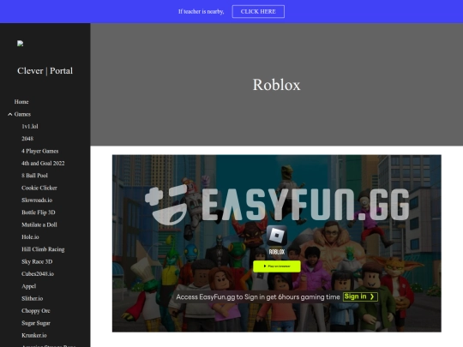Viewport: 463px width, 347px height.
Task: Click the yellow Play on browser button
Action: pos(277,266)
